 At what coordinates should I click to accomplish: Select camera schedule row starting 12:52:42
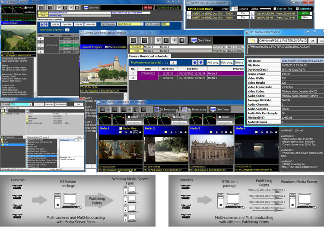[x=186, y=78]
